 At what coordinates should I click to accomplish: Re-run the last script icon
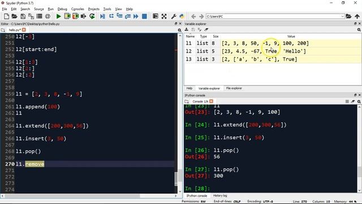point(92,16)
